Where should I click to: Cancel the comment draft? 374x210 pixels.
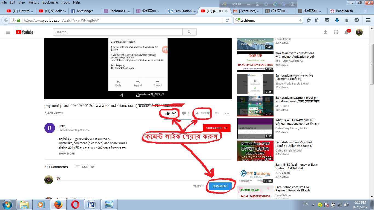click(x=198, y=186)
